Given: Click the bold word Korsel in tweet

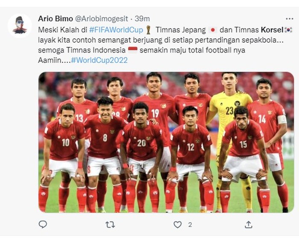Looking at the screenshot, I should coord(272,30).
